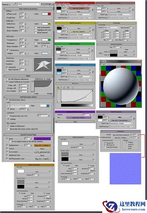Click the Diffuse color swatch
147x213 pixels.
pos(45,14)
